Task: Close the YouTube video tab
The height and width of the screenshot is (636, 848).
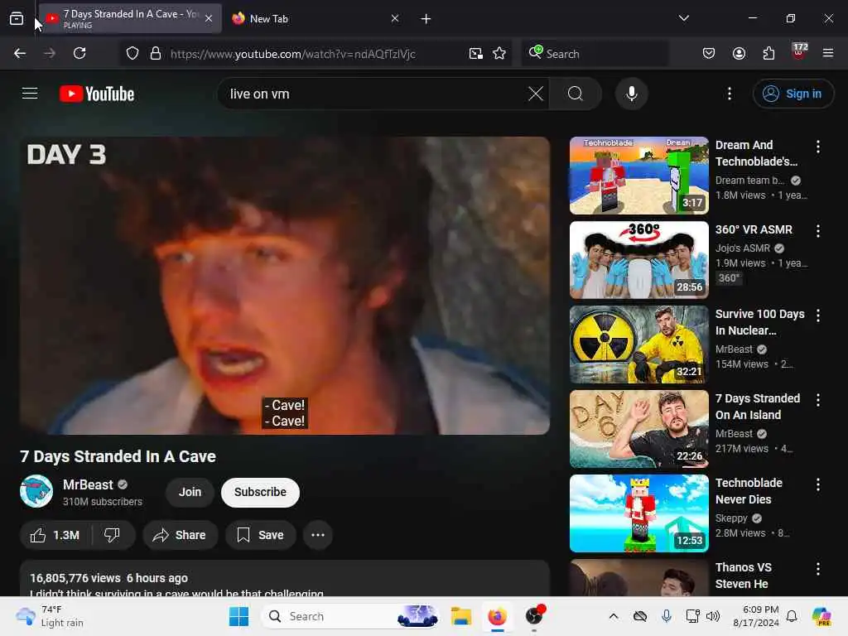Action: (x=209, y=18)
